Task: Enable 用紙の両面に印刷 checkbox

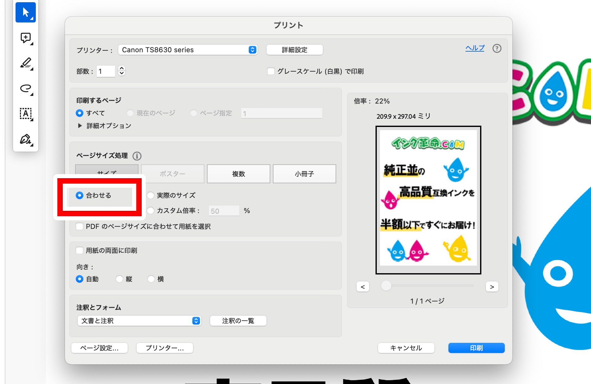Action: pyautogui.click(x=80, y=250)
